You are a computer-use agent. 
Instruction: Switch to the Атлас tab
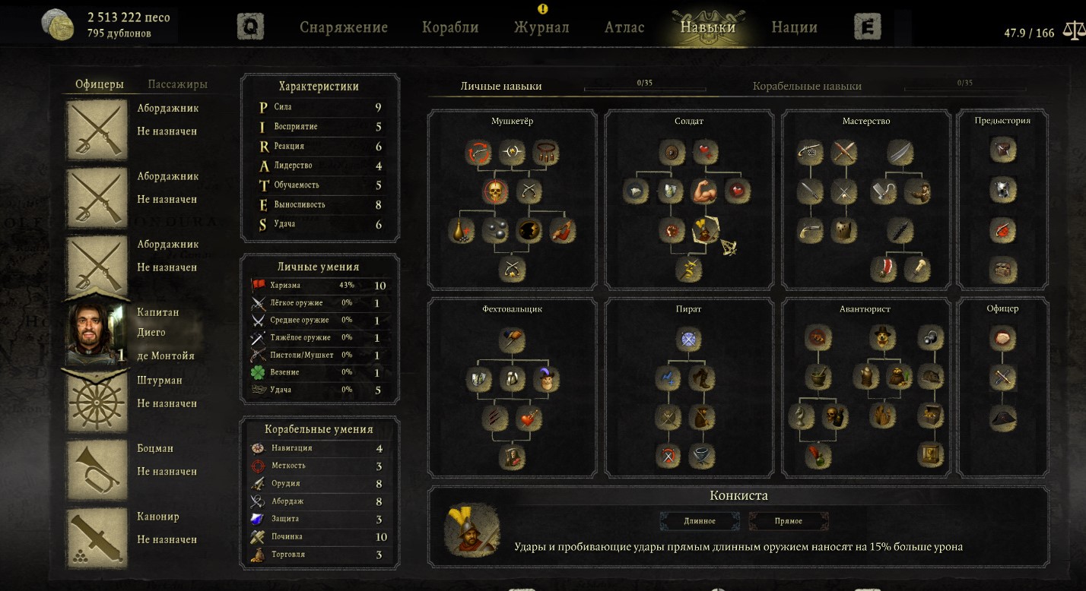coord(624,27)
